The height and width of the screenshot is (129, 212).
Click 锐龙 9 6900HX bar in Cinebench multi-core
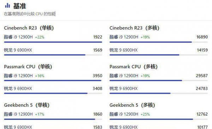click(x=159, y=55)
